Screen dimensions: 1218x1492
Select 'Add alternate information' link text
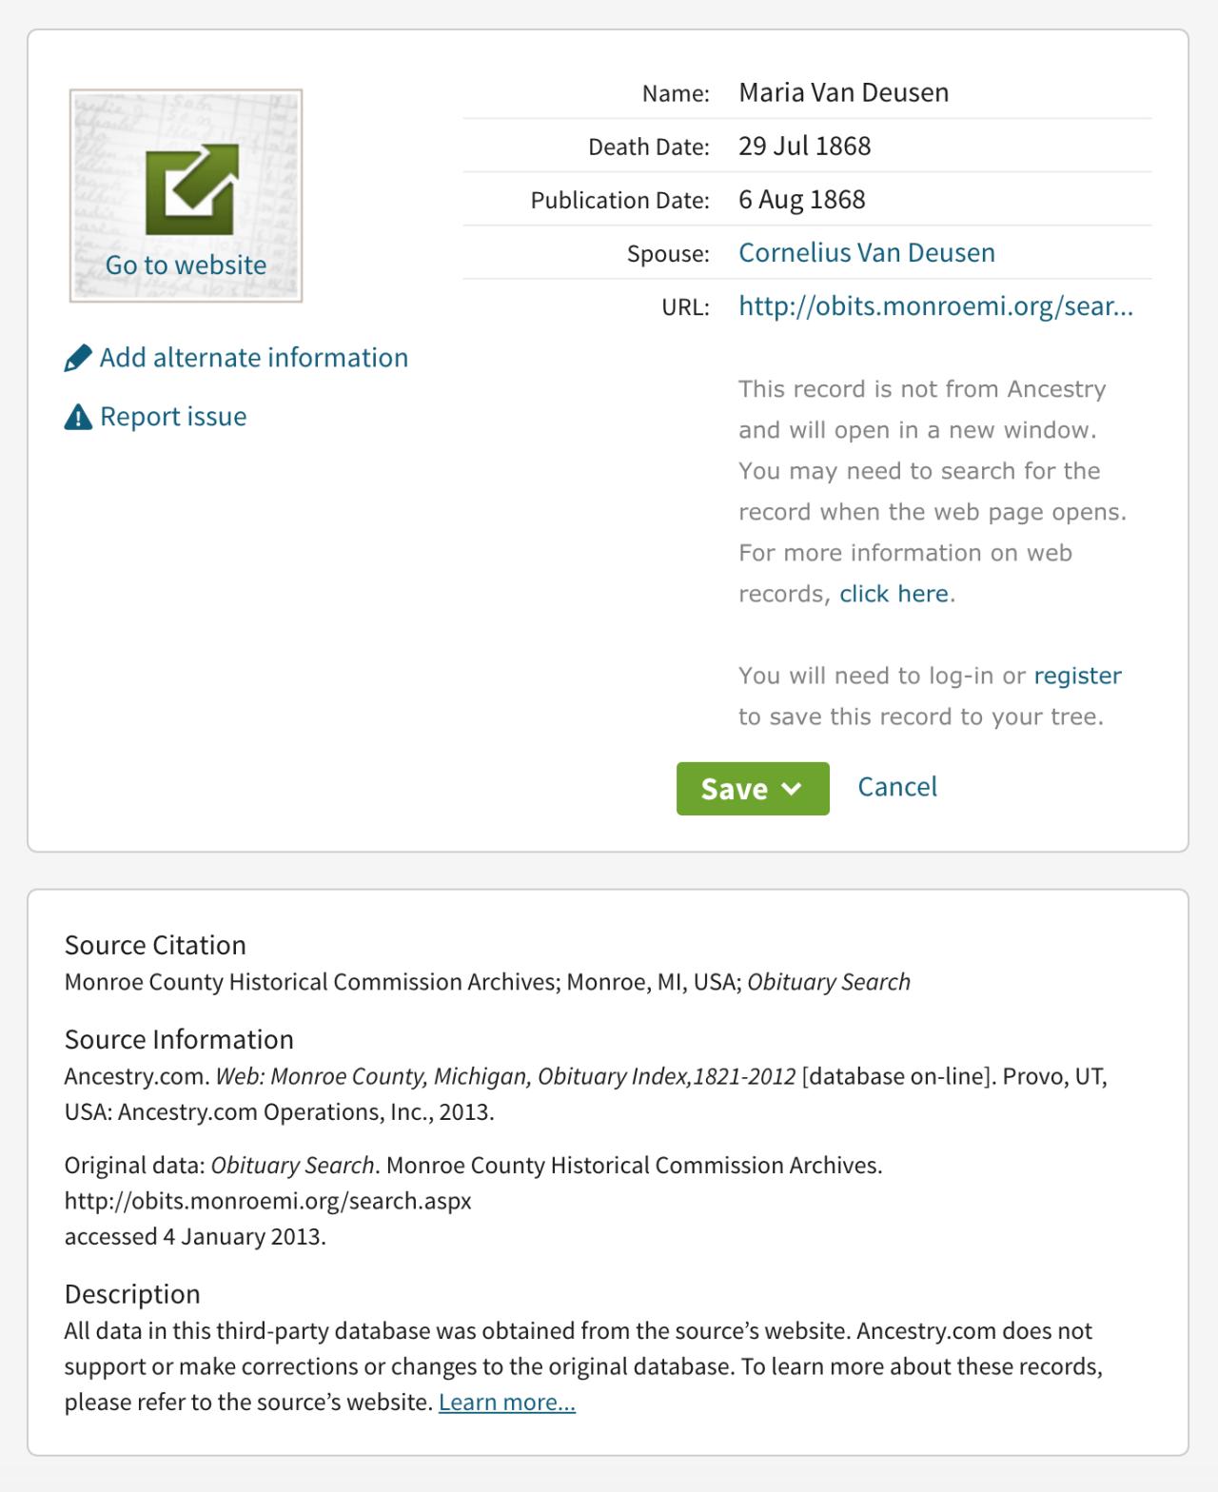(254, 358)
